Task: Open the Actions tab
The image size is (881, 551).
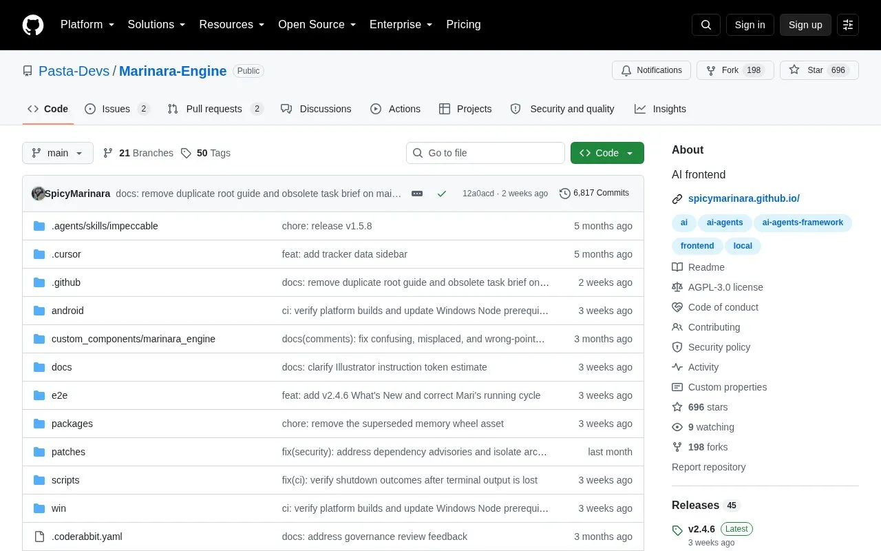Action: click(395, 109)
